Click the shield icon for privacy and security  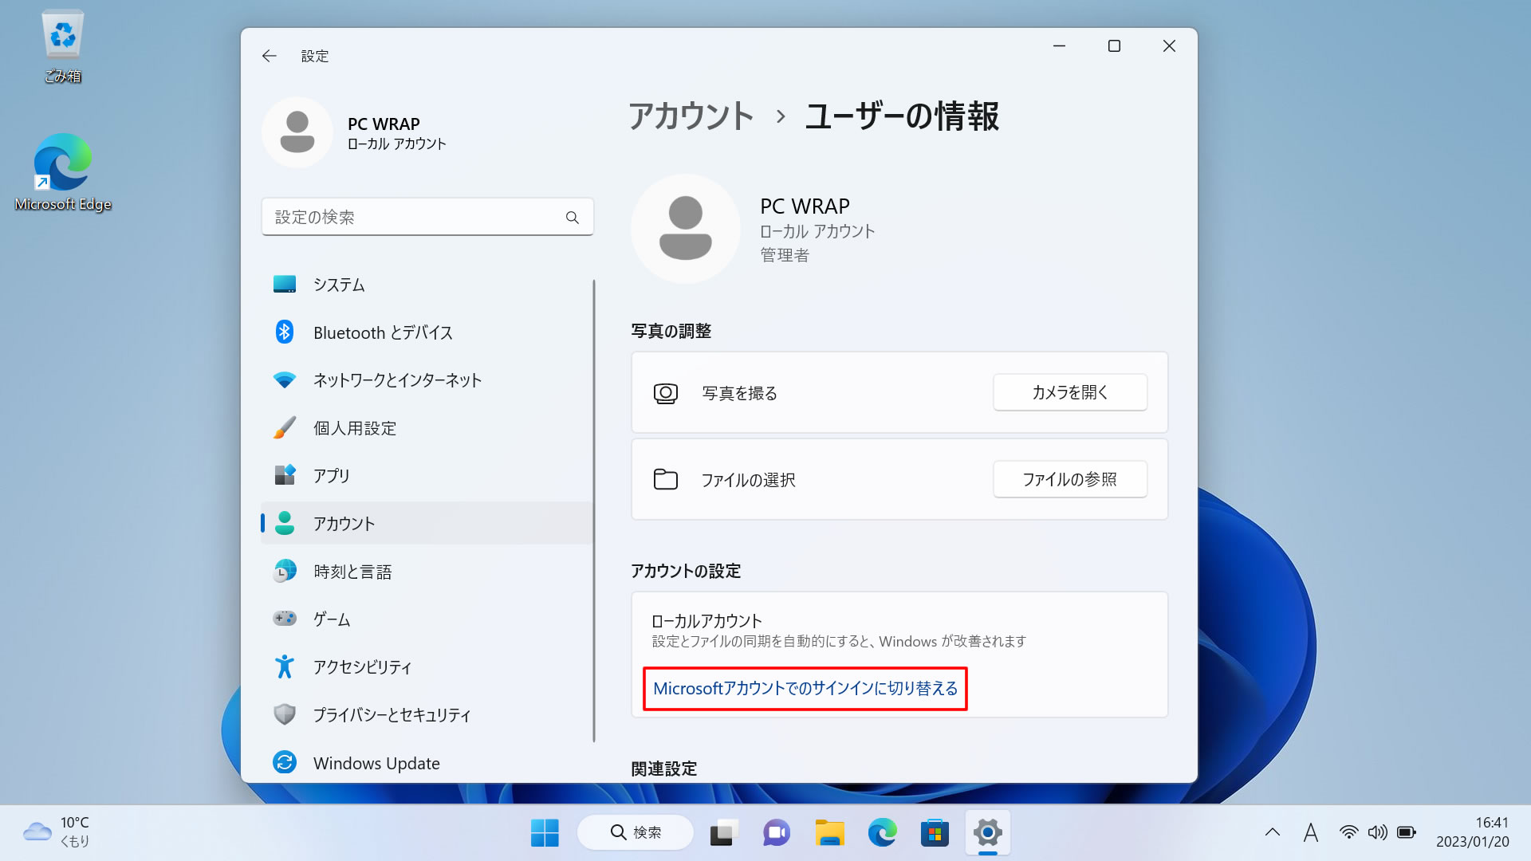pos(285,714)
